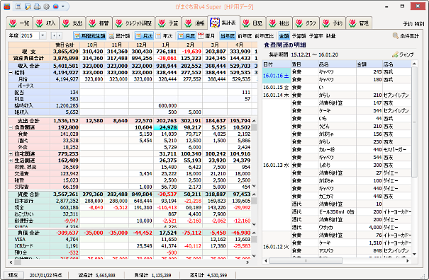Select 予算額 value mode
The height and width of the screenshot is (280, 429).
299,36
